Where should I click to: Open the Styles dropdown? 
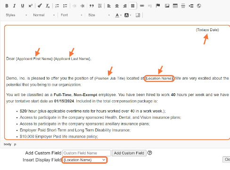[16, 15]
